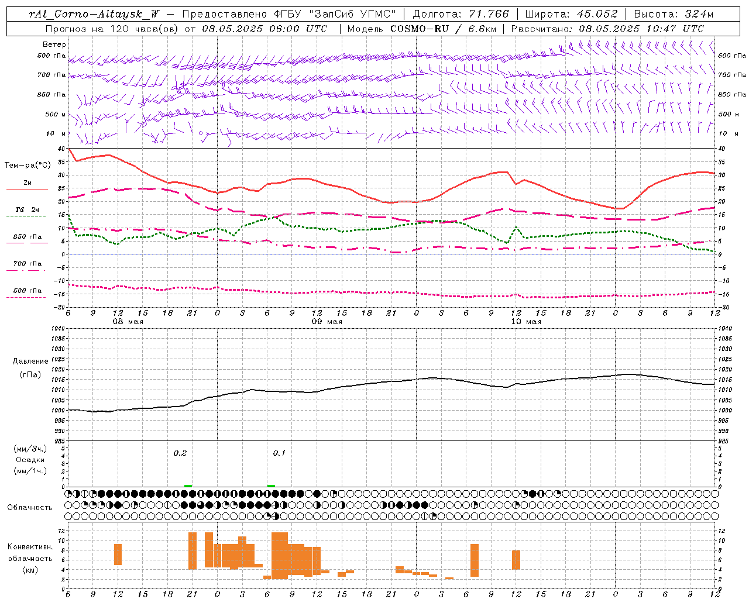
Task: Click the Ветер panel label
Action: click(x=54, y=44)
